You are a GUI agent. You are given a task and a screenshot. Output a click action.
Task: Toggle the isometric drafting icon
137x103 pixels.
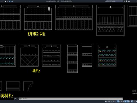(122, 101)
